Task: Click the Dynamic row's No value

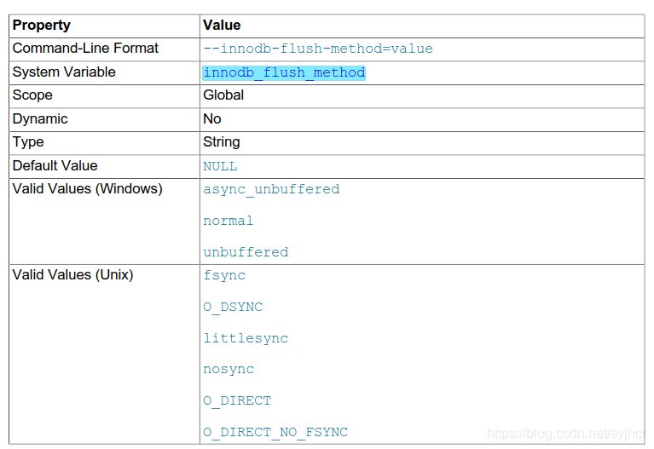Action: pos(211,119)
